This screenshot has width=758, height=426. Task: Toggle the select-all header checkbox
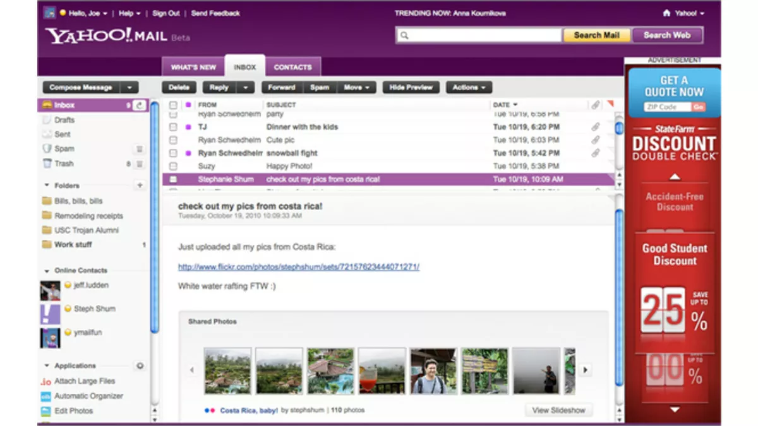173,105
